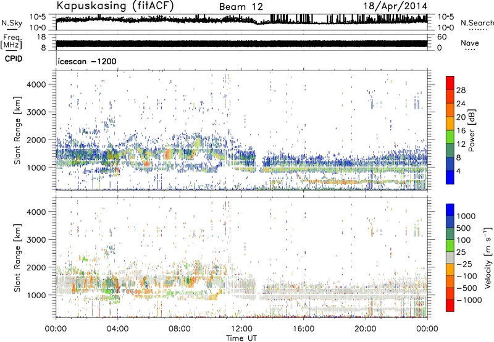Select the '60' tick on the Nave axis
This screenshot has width=494, height=342.
click(x=442, y=37)
